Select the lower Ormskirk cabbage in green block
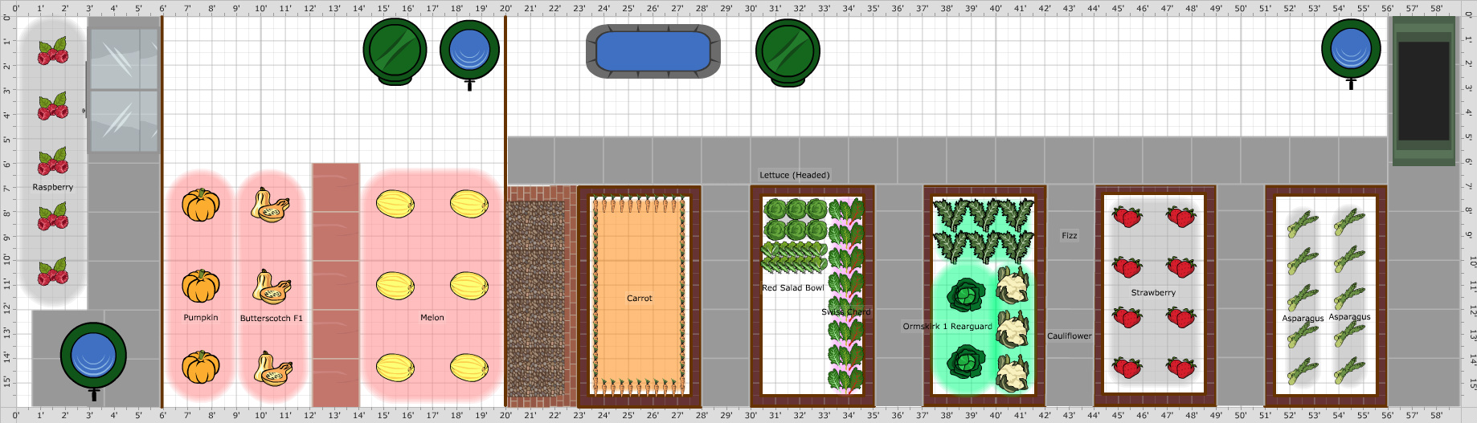 point(966,362)
